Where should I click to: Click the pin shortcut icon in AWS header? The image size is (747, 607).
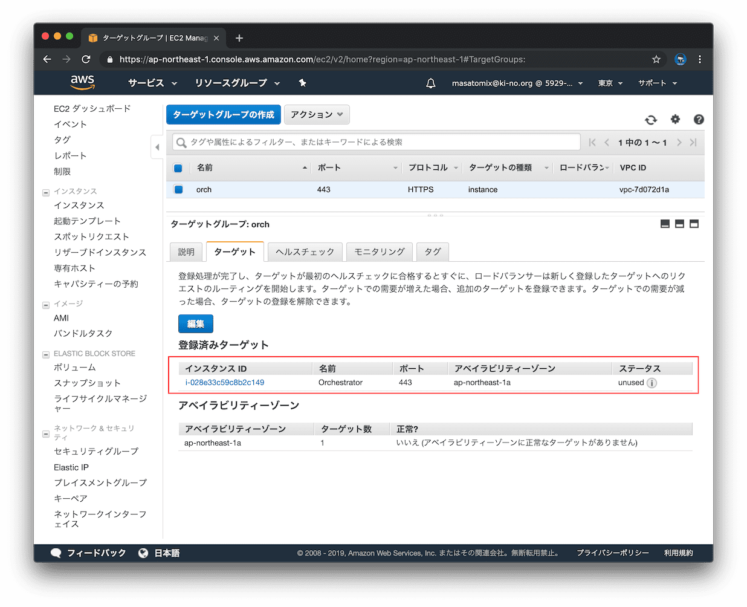(302, 83)
